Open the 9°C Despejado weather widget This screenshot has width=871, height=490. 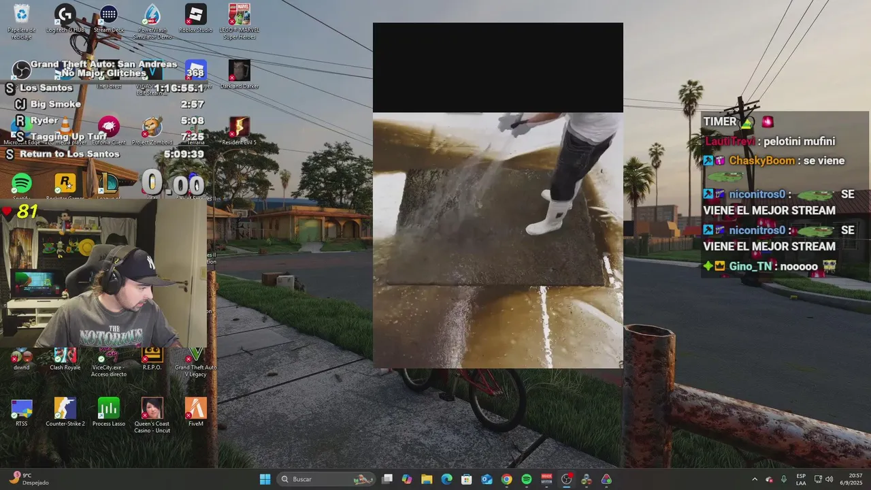point(30,479)
